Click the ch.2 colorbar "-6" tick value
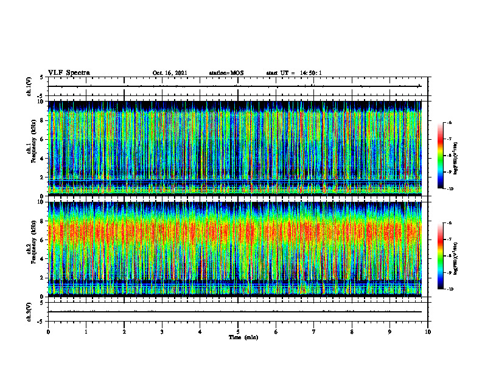 point(449,223)
